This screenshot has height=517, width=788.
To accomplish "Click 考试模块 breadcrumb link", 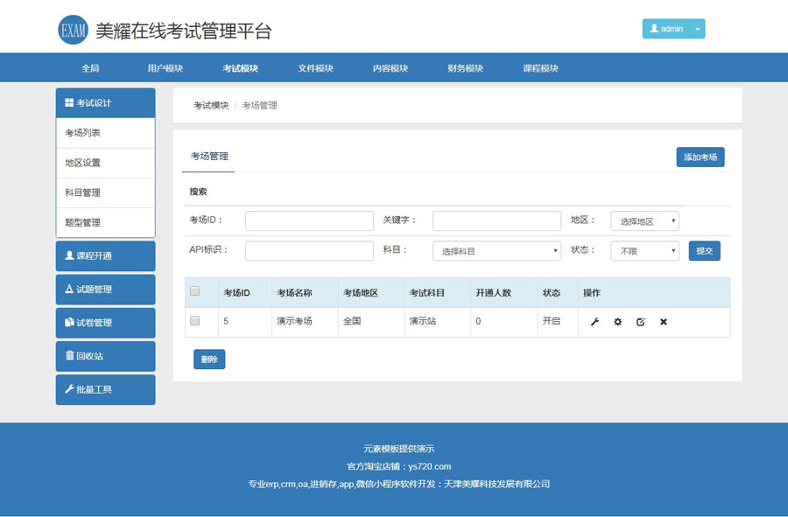I will pyautogui.click(x=211, y=105).
